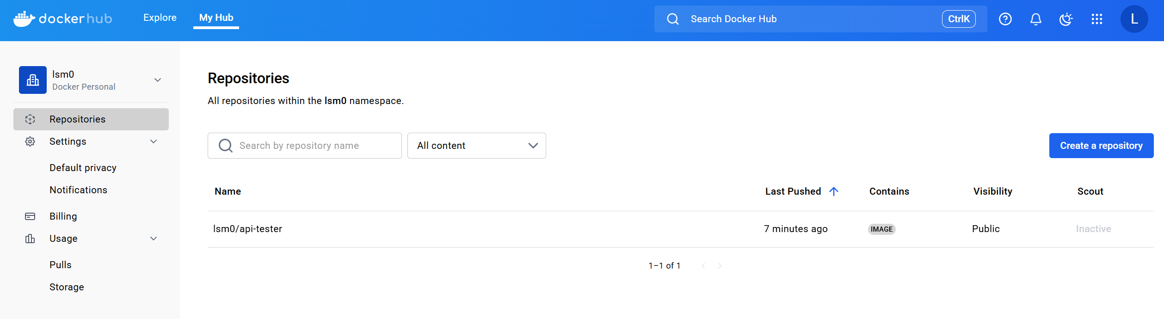Sort by Last Pushed column

[x=793, y=191]
